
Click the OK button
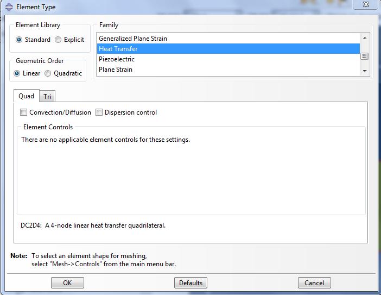tap(67, 283)
